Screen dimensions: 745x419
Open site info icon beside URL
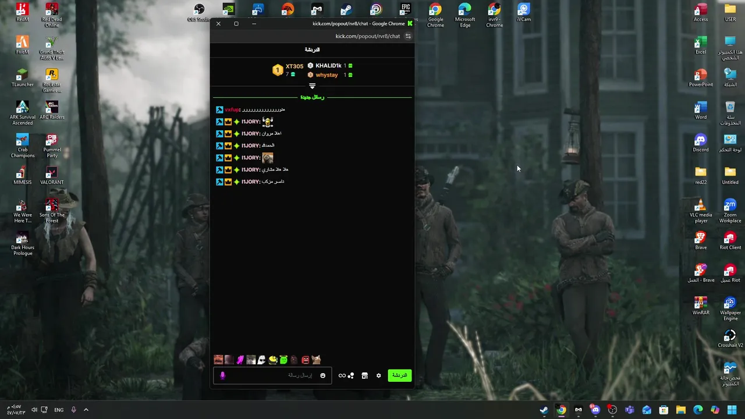point(408,36)
